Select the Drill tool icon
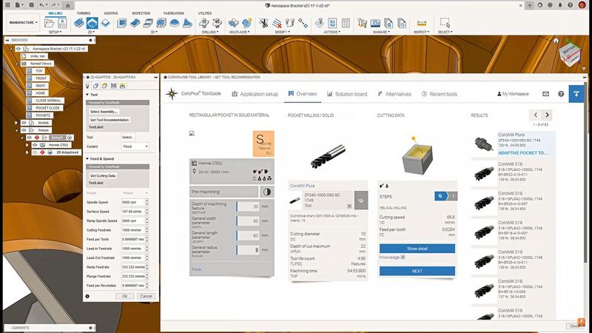The image size is (592, 333). tap(204, 23)
